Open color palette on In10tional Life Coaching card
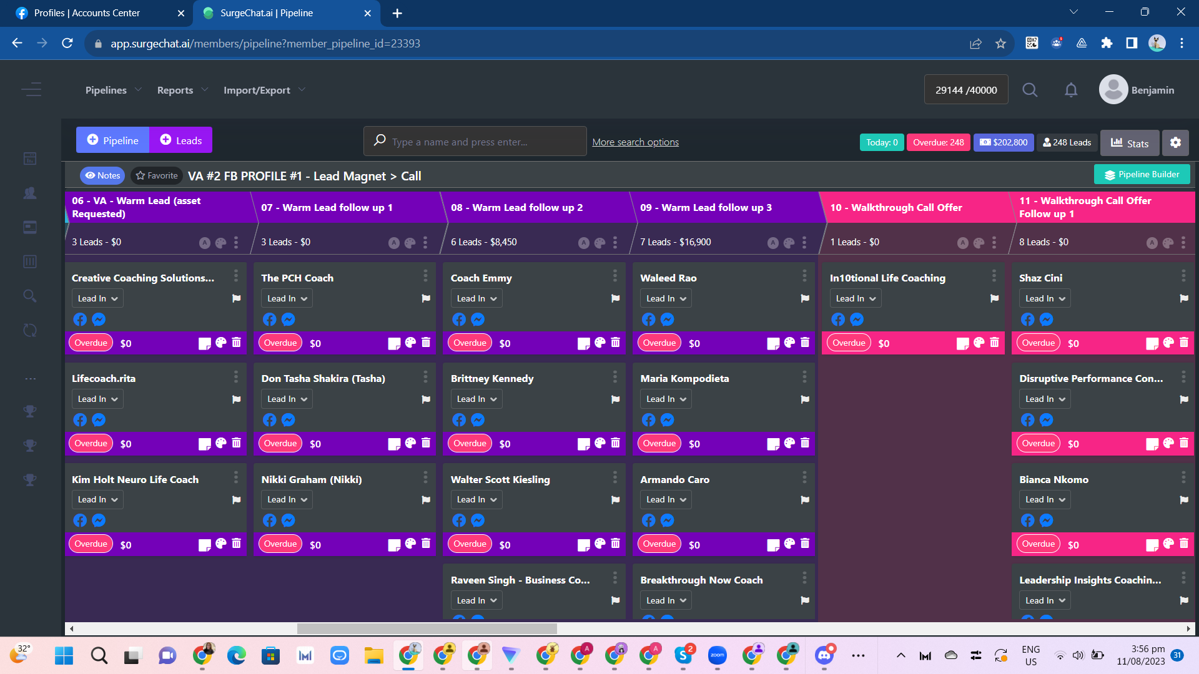 click(x=979, y=343)
